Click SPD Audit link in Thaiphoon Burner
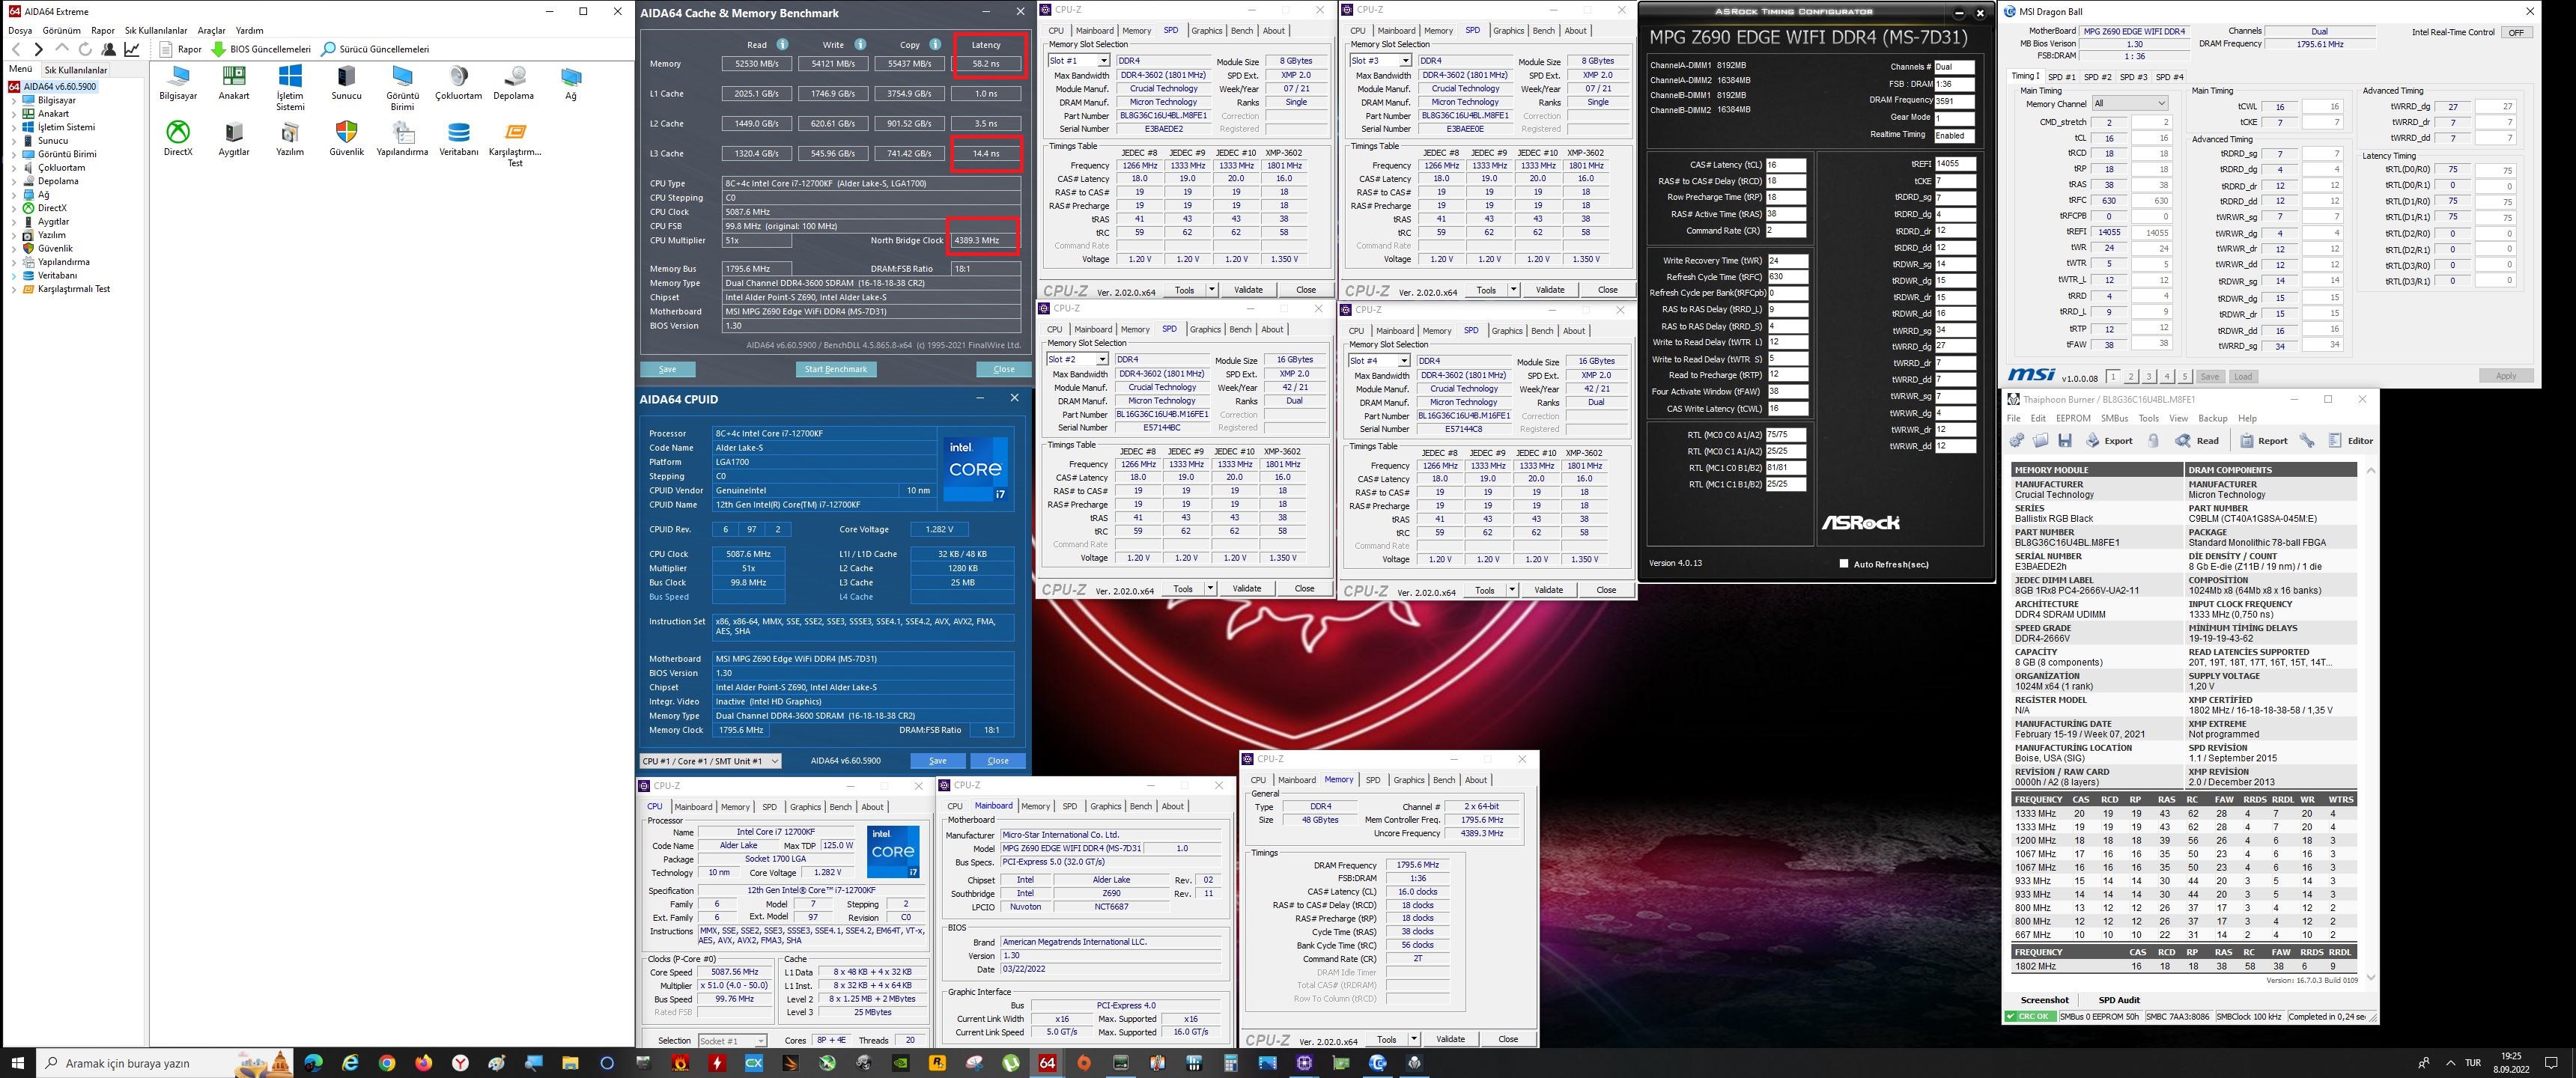The height and width of the screenshot is (1078, 2576). 2119,1000
